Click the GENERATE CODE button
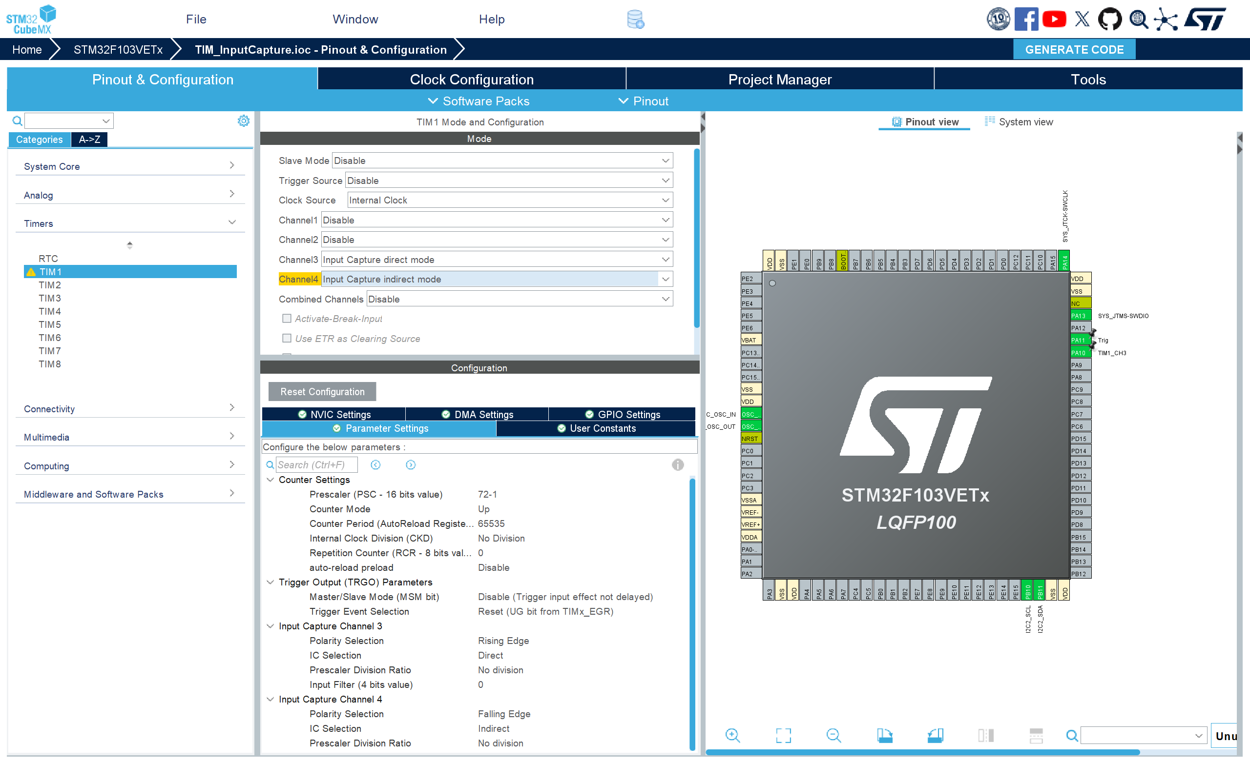1250x764 pixels. point(1074,50)
